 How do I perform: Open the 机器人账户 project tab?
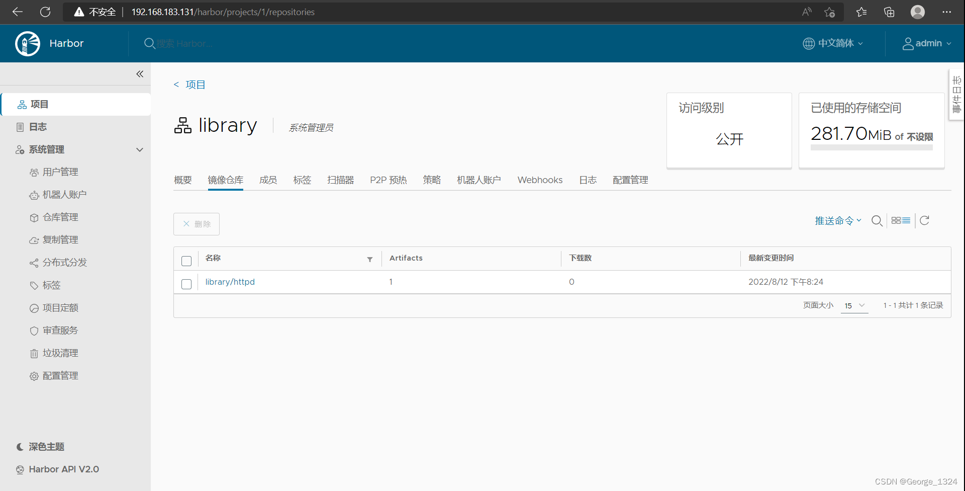pos(479,180)
